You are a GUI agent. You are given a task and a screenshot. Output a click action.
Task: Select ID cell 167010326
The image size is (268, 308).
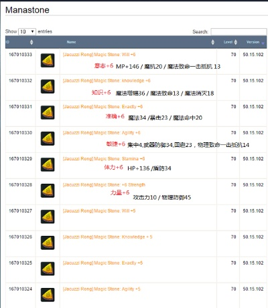click(20, 237)
